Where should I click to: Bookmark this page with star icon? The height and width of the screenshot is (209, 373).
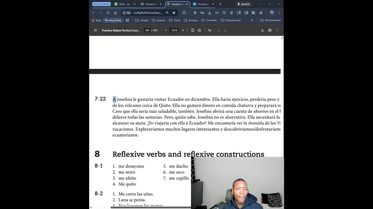click(x=174, y=13)
